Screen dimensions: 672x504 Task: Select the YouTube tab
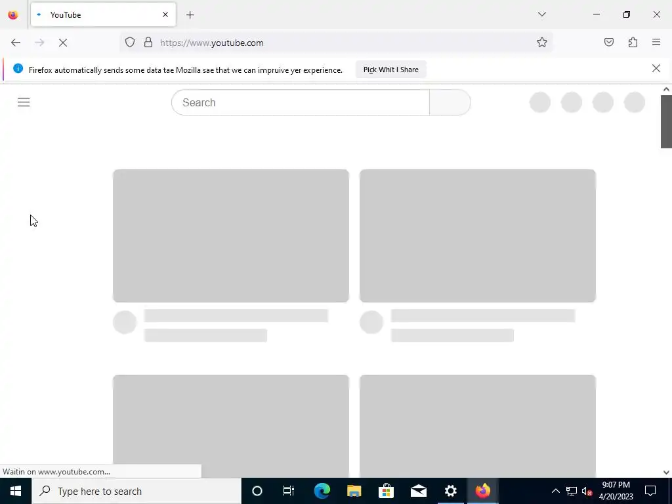103,14
